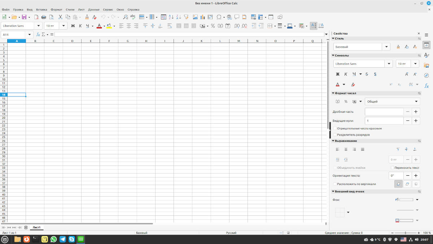Enable Разделитель разрядов checkbox
The height and width of the screenshot is (244, 433).
tap(335, 135)
